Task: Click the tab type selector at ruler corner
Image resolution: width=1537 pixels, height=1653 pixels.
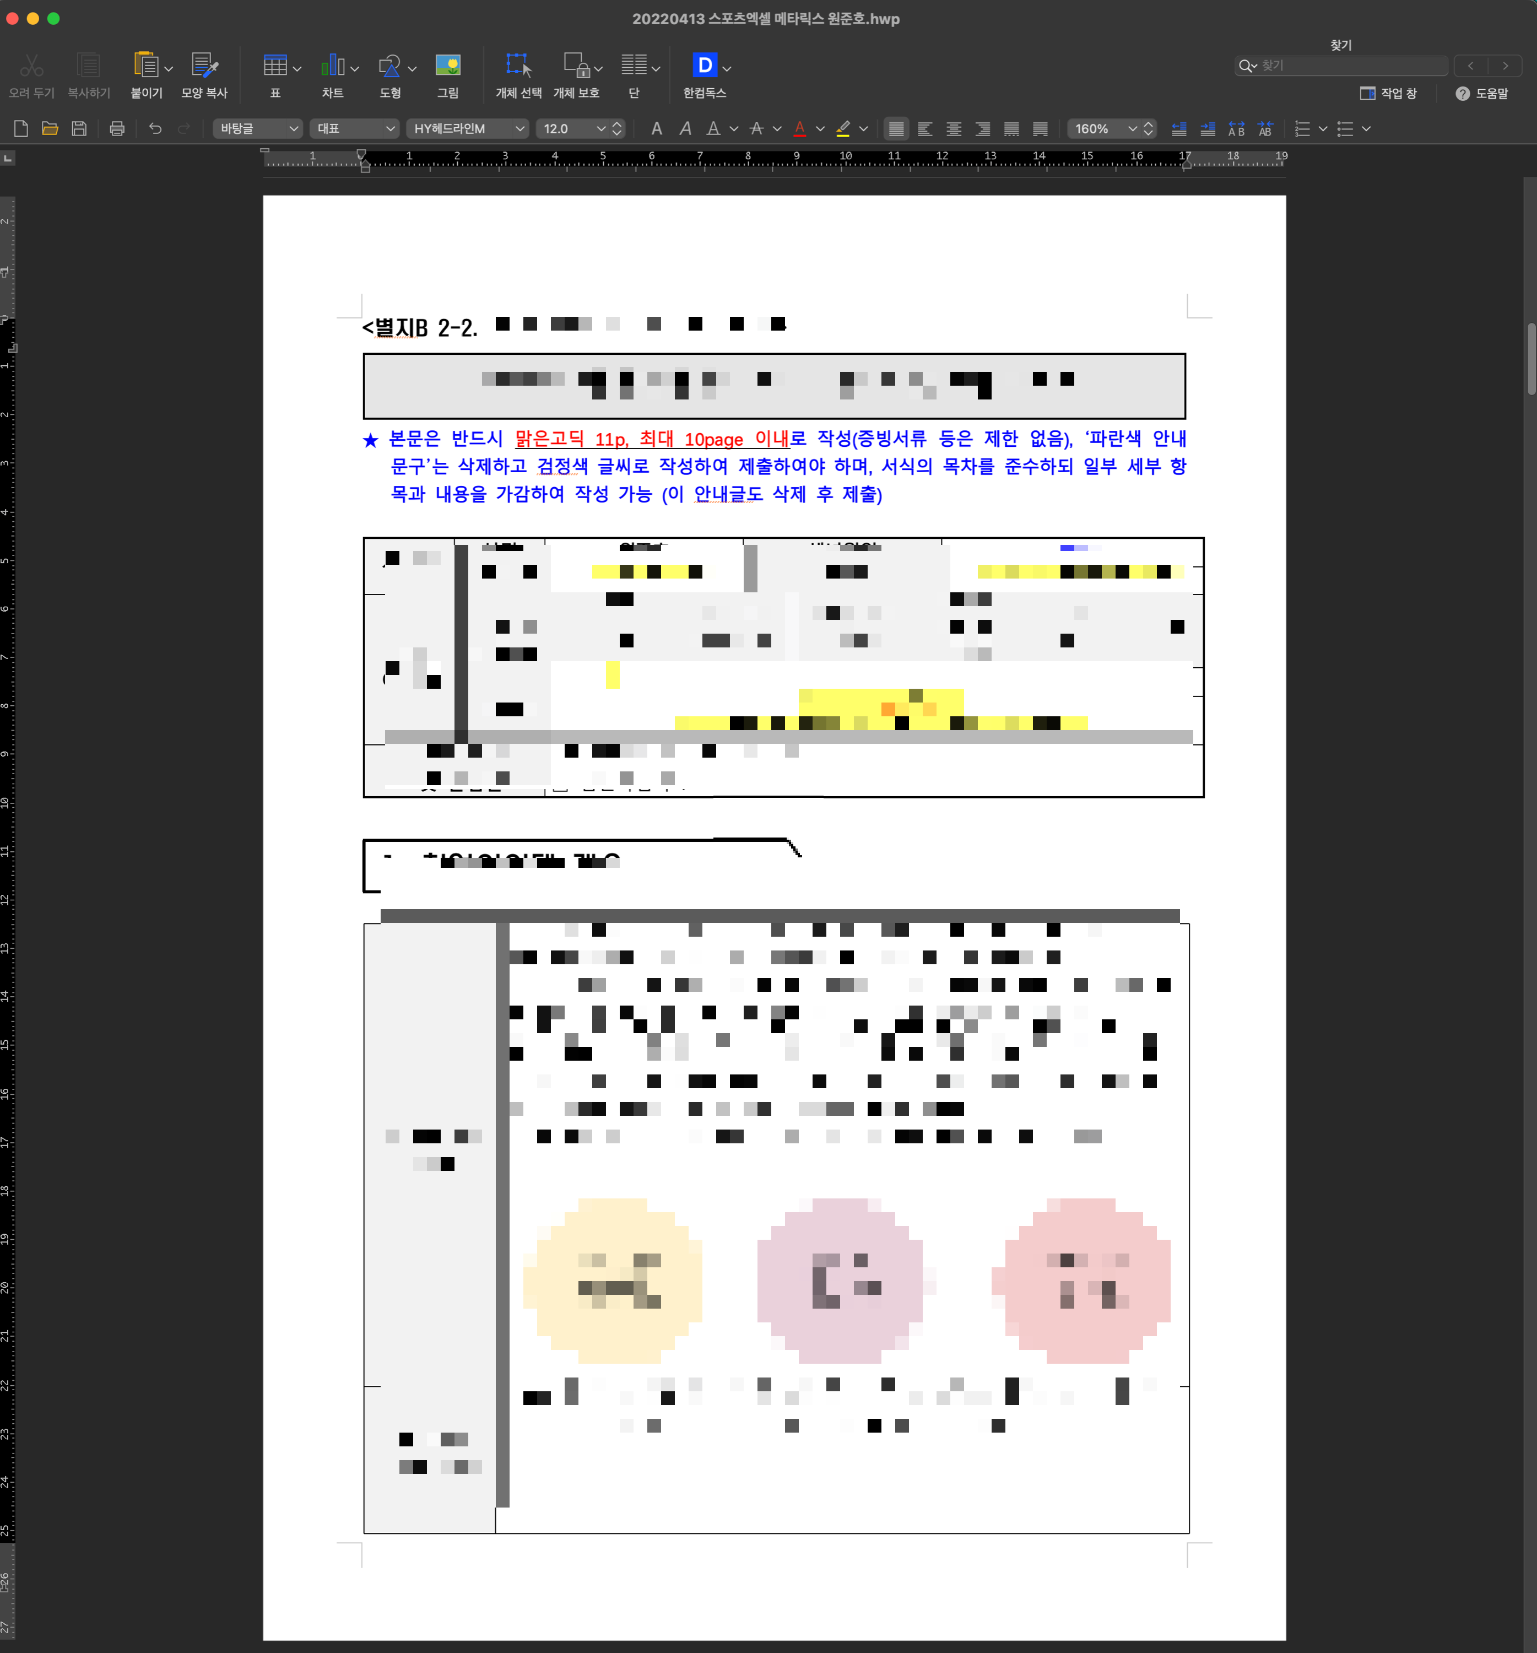Action: click(8, 157)
